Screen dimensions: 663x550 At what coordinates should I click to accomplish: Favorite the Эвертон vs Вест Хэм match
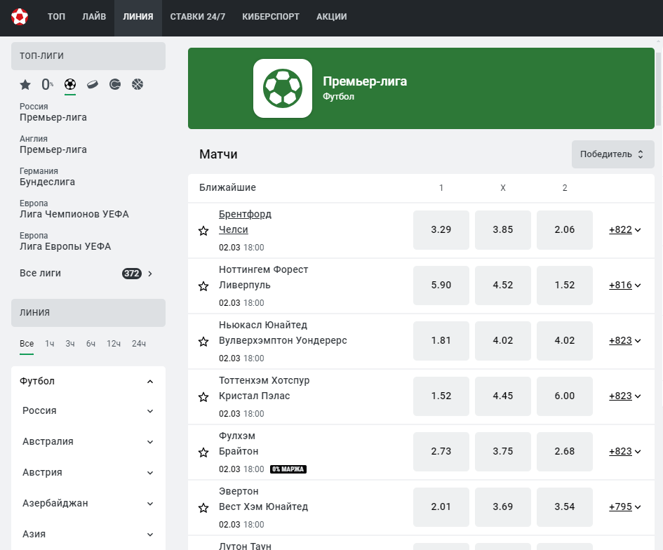coord(203,508)
